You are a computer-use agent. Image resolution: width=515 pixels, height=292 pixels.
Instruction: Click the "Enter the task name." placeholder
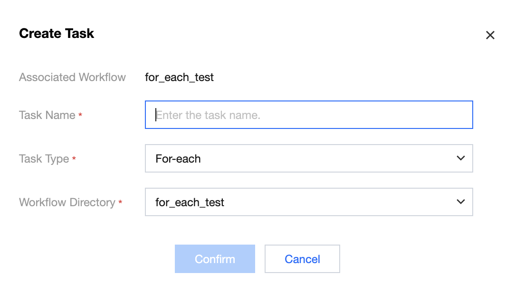coord(208,115)
